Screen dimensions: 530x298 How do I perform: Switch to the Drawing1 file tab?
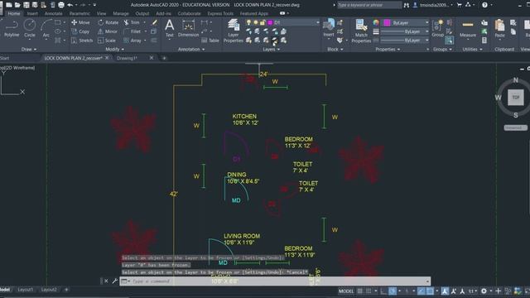click(x=127, y=58)
